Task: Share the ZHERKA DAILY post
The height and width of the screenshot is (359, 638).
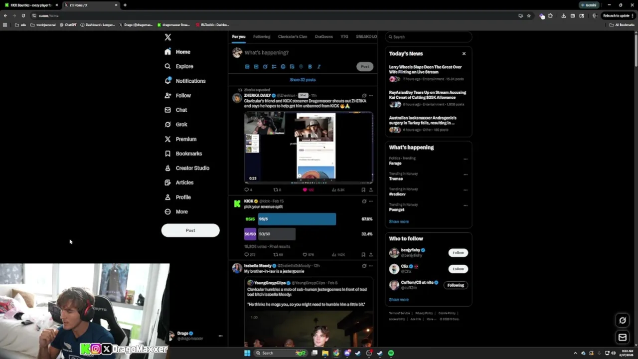Action: click(371, 189)
